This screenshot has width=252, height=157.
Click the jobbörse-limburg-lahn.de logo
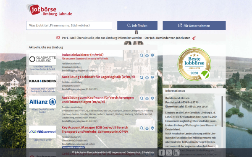point(50,10)
